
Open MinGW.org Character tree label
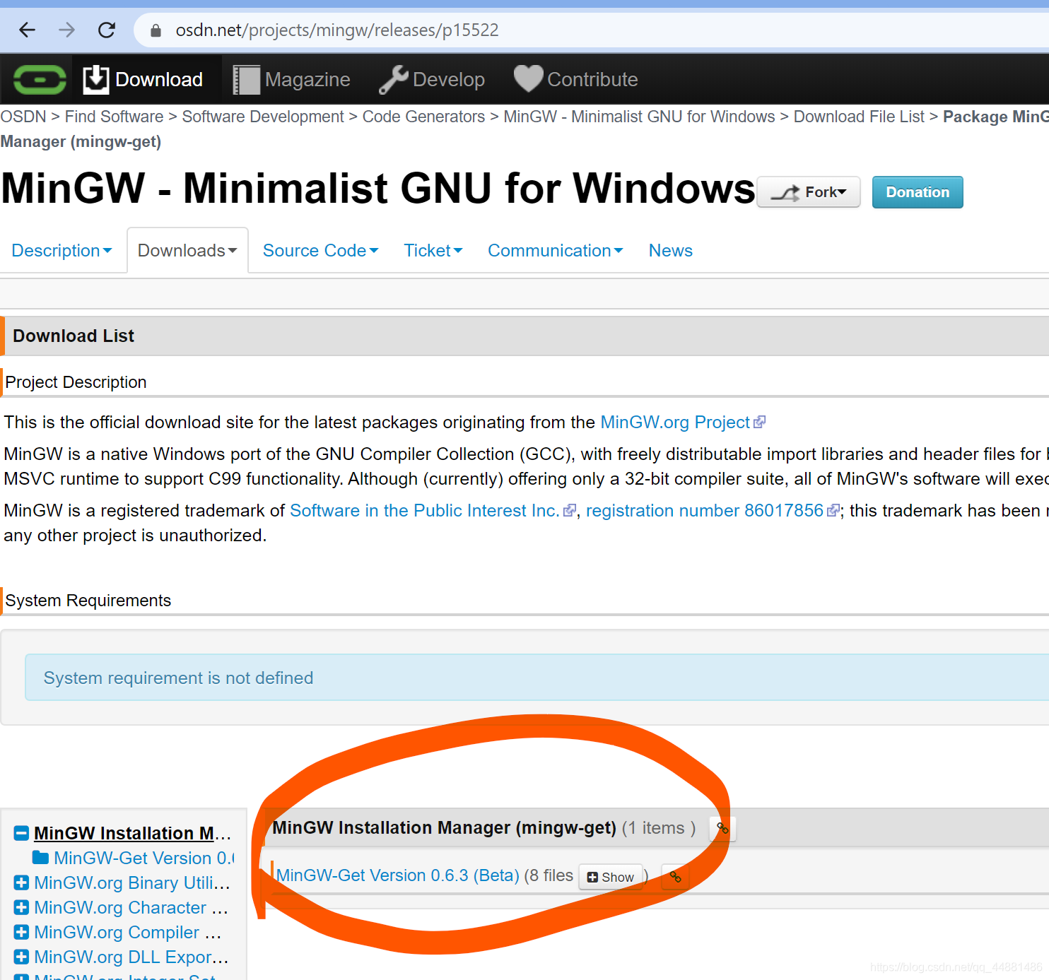point(131,907)
